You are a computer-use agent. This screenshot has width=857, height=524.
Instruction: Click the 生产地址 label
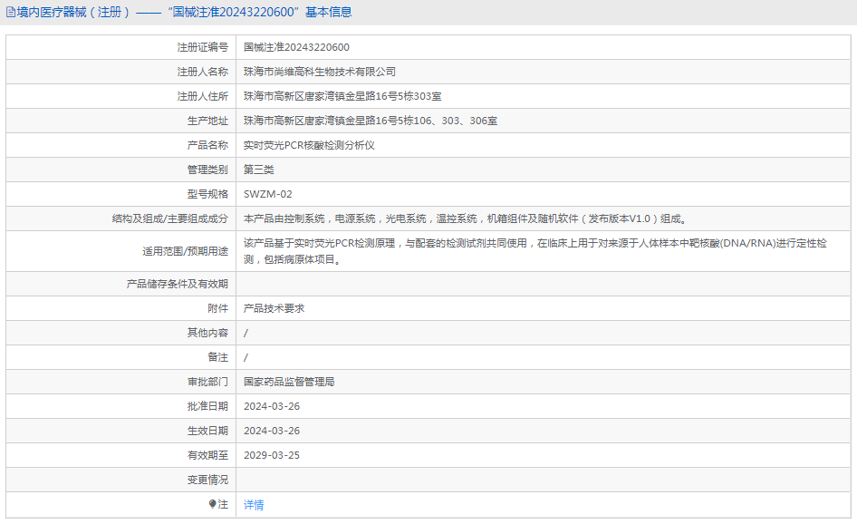tap(207, 121)
